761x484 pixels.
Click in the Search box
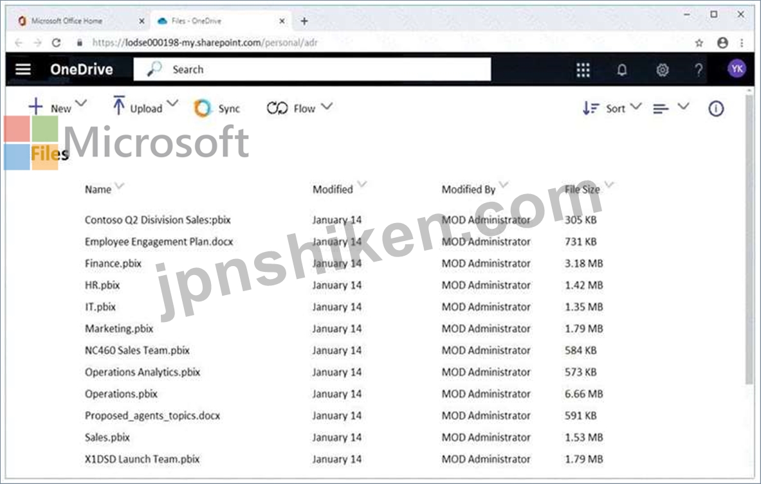click(x=312, y=69)
